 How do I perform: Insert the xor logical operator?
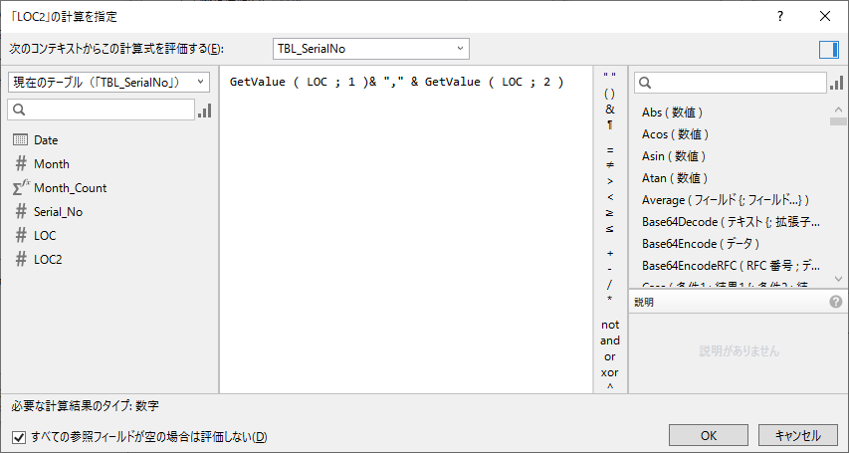point(610,372)
